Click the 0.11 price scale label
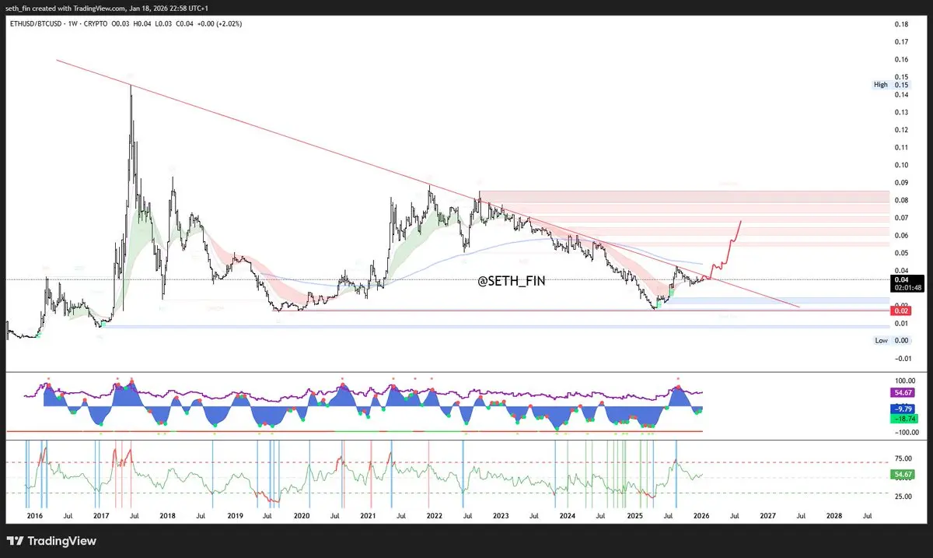This screenshot has height=558, width=933. tap(901, 147)
